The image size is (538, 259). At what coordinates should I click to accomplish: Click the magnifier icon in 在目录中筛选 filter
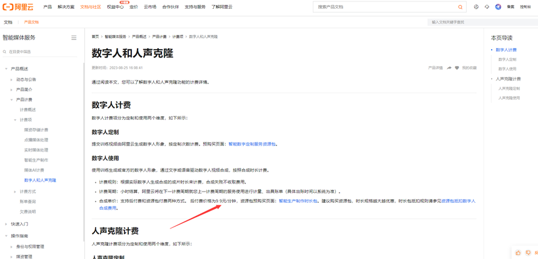click(x=4, y=52)
